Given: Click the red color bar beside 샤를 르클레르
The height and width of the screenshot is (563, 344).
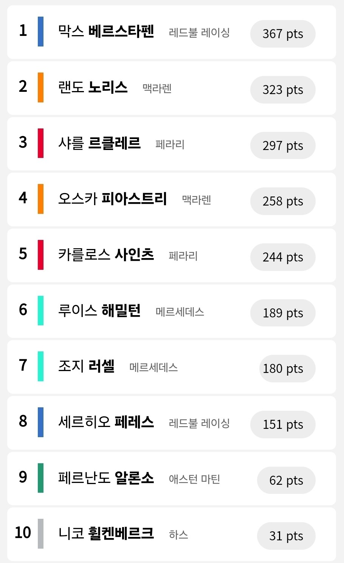Looking at the screenshot, I should point(40,143).
